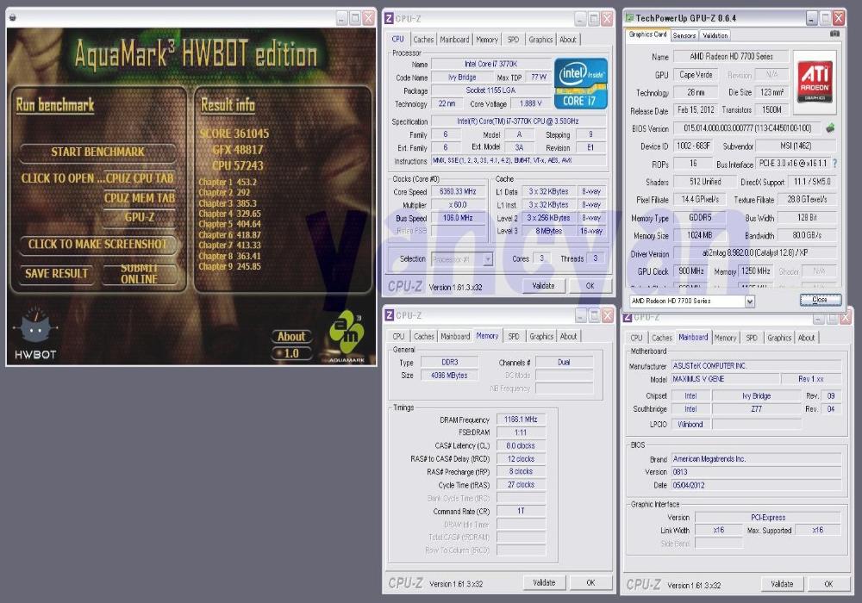
Task: Open the Processor Selection dropdown in CPU-Z
Action: point(488,258)
